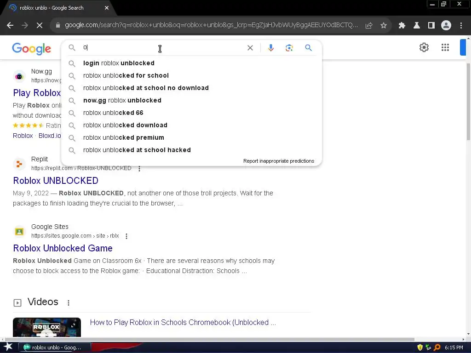Click Report inappropriate predictions
Viewport: 471px width, 353px height.
(279, 161)
